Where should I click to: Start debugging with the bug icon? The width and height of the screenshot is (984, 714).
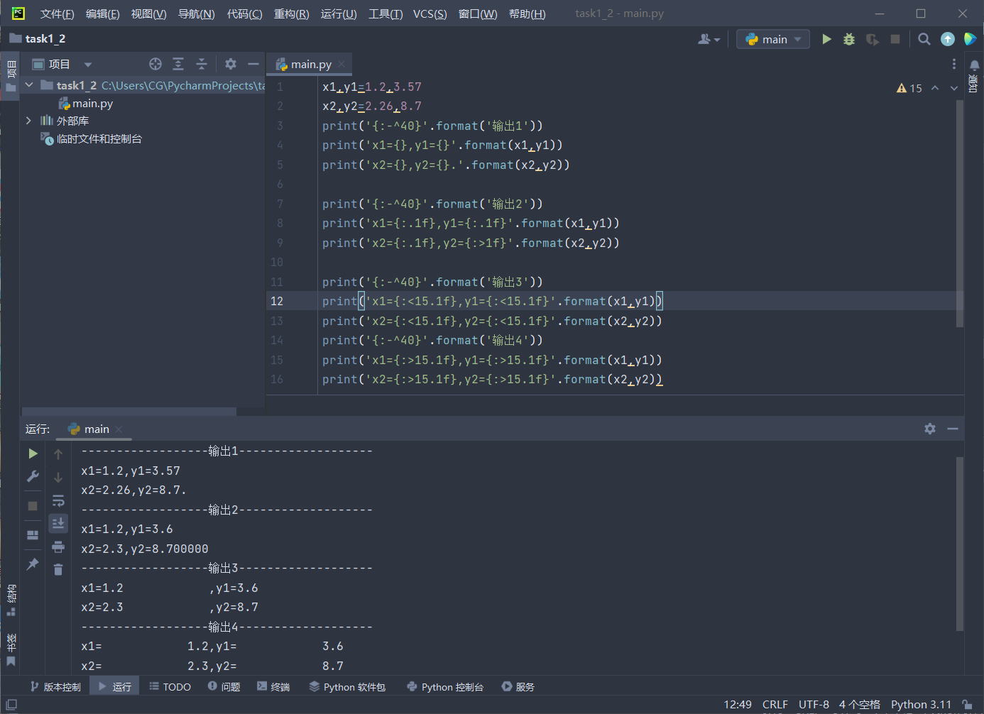(x=849, y=39)
